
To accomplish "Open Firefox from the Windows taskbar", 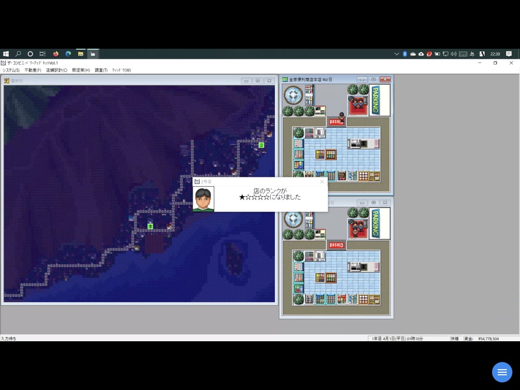I will click(55, 54).
